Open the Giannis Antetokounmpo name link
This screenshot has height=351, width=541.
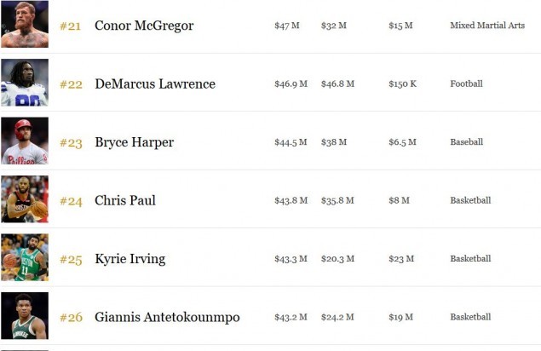pos(167,317)
